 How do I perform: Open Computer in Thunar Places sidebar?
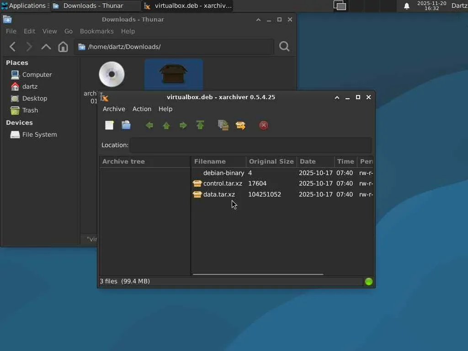tap(31, 74)
